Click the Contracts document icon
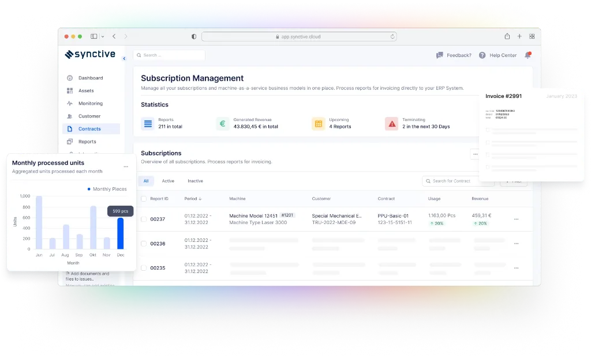591x356 pixels. [x=70, y=128]
